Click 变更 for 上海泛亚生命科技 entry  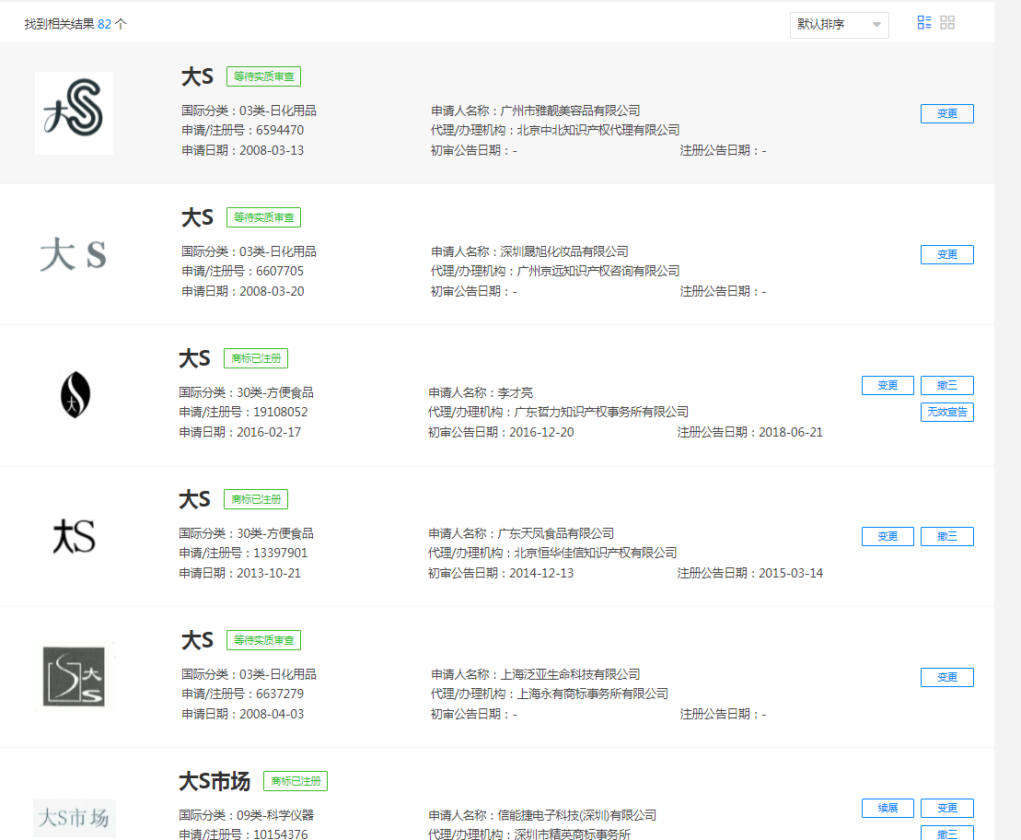point(946,677)
